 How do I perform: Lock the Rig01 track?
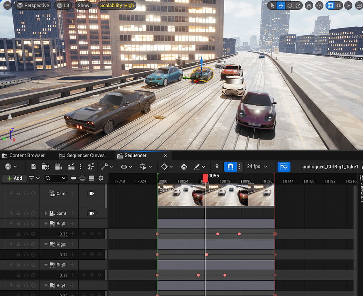(x=18, y=223)
